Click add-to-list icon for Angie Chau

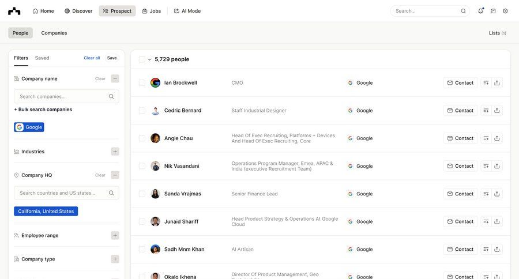point(486,138)
